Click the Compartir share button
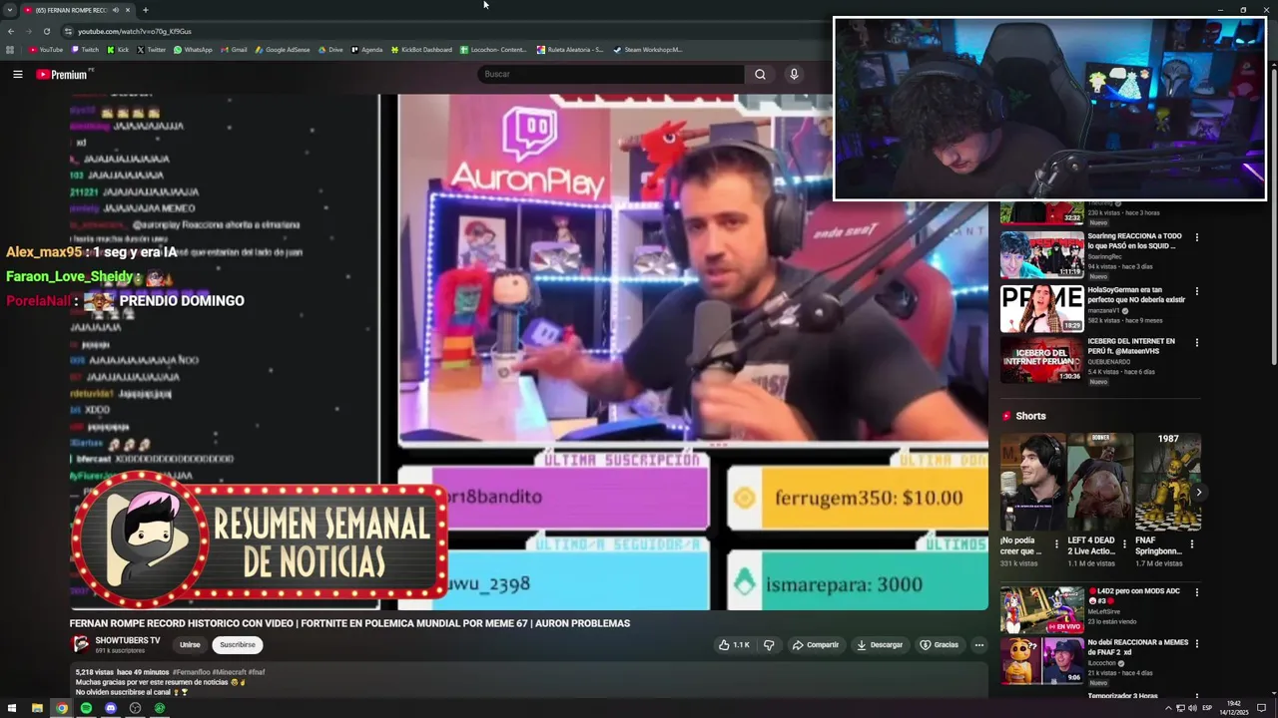1278x718 pixels. (816, 645)
